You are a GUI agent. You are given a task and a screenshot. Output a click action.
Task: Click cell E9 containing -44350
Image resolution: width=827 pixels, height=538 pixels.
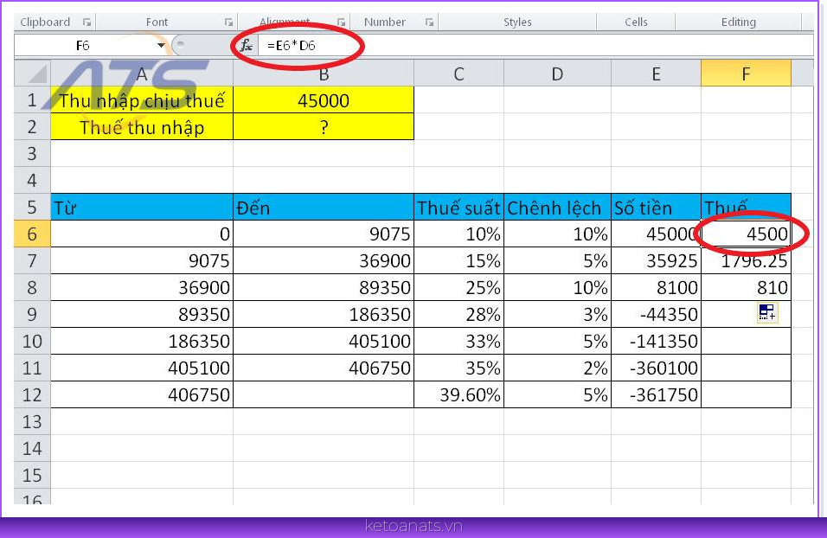point(656,314)
